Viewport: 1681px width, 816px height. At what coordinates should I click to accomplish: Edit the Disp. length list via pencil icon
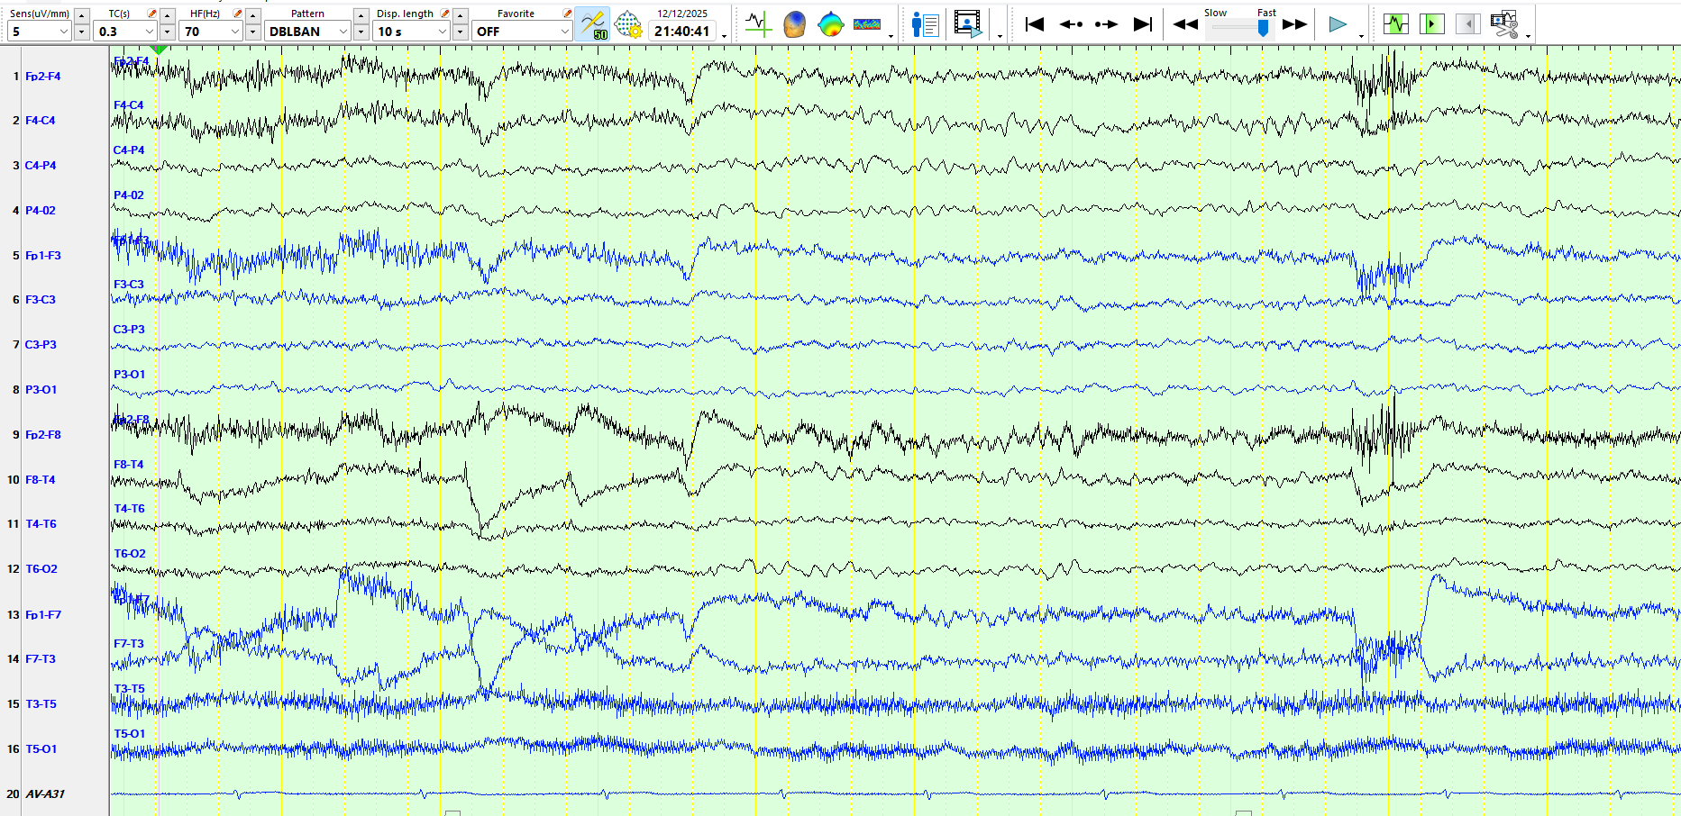[x=444, y=14]
